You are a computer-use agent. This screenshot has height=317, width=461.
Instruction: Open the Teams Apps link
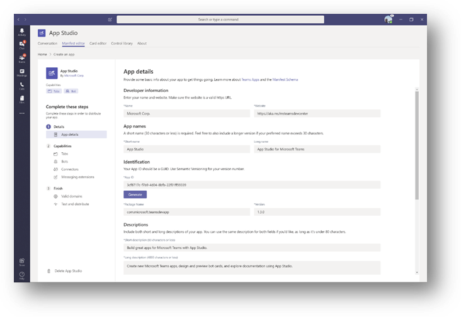[250, 79]
